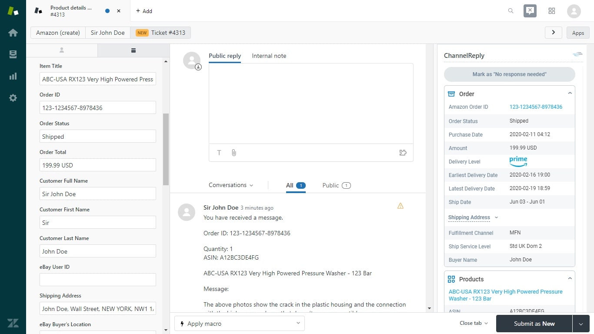Open the Zendesk product switcher grid icon

[552, 11]
